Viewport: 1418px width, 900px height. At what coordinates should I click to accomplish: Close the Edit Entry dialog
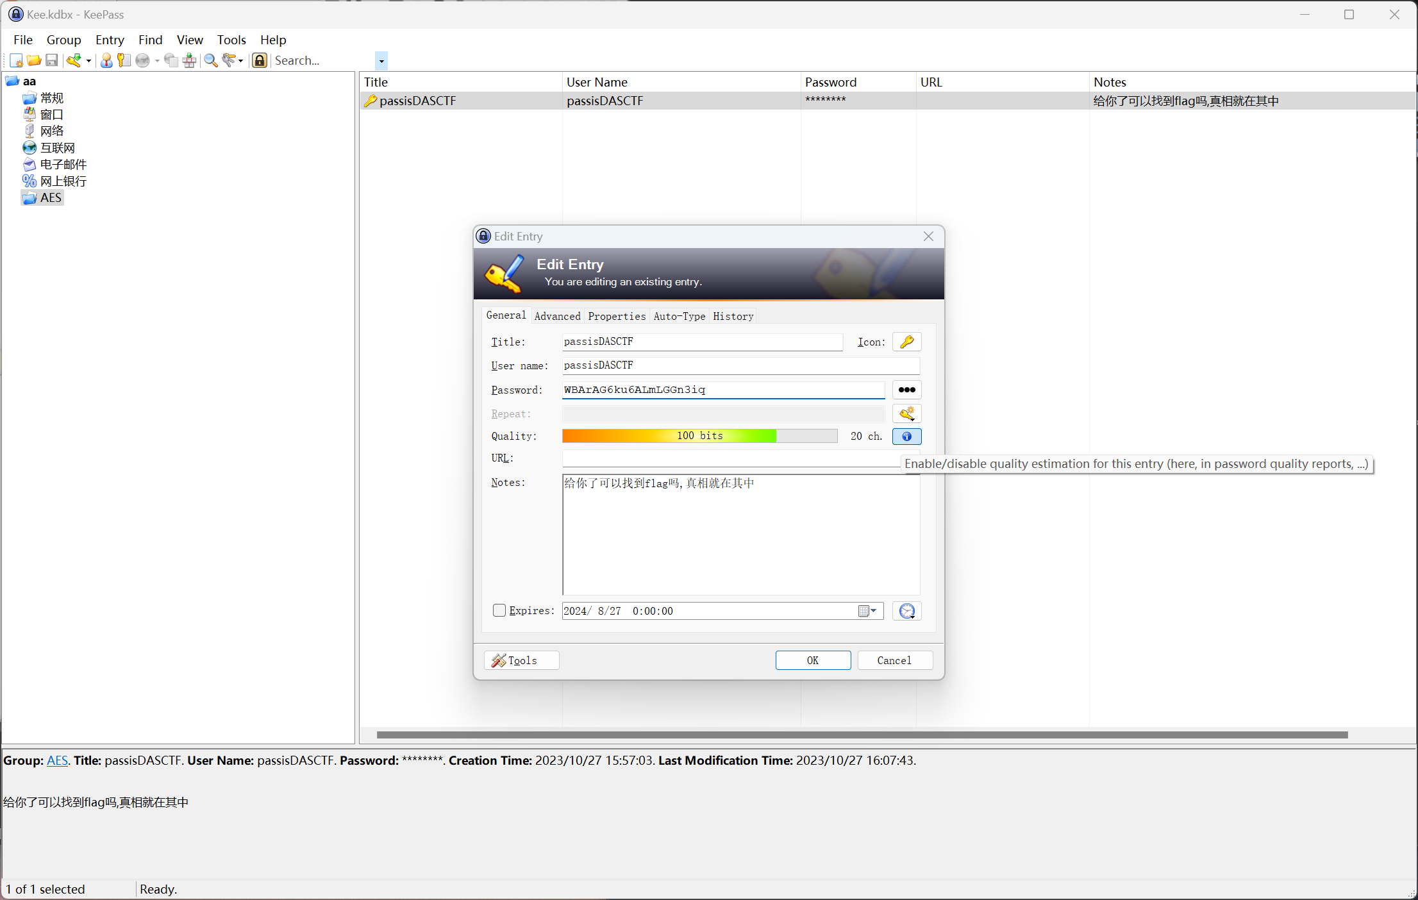pos(928,237)
